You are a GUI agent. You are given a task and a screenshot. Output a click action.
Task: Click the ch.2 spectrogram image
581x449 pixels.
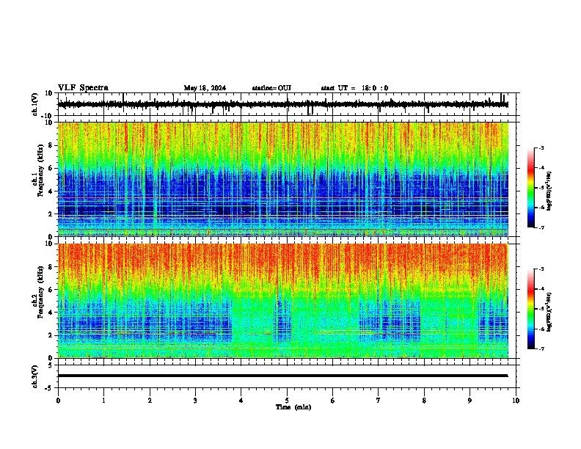pyautogui.click(x=283, y=301)
